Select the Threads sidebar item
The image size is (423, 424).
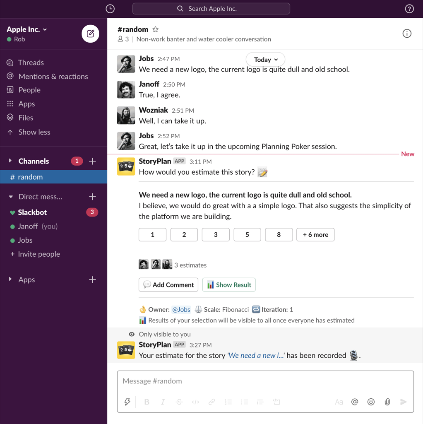pos(31,63)
